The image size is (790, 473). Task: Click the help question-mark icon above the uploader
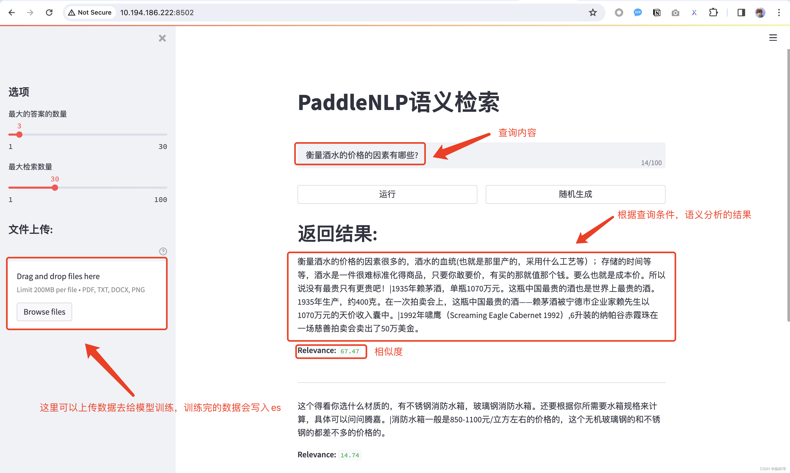coord(163,251)
